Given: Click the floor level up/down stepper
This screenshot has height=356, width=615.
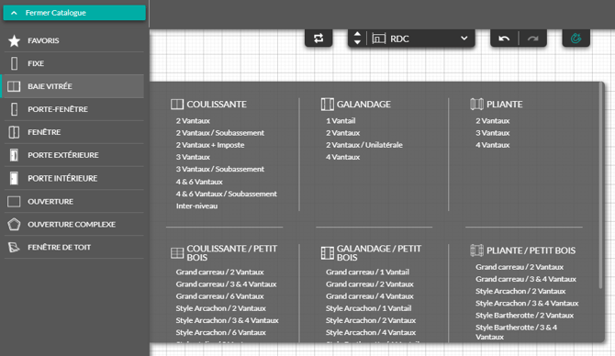Looking at the screenshot, I should tap(357, 39).
